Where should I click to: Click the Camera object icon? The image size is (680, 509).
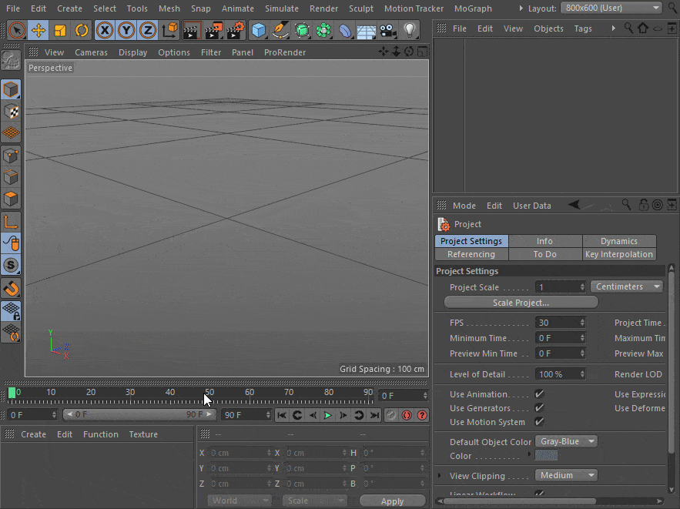tap(387, 31)
